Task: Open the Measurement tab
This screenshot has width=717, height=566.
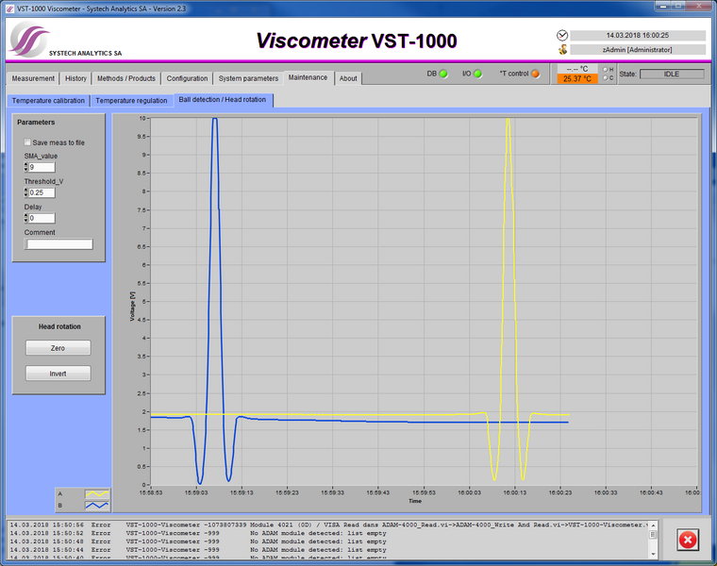Action: 33,78
